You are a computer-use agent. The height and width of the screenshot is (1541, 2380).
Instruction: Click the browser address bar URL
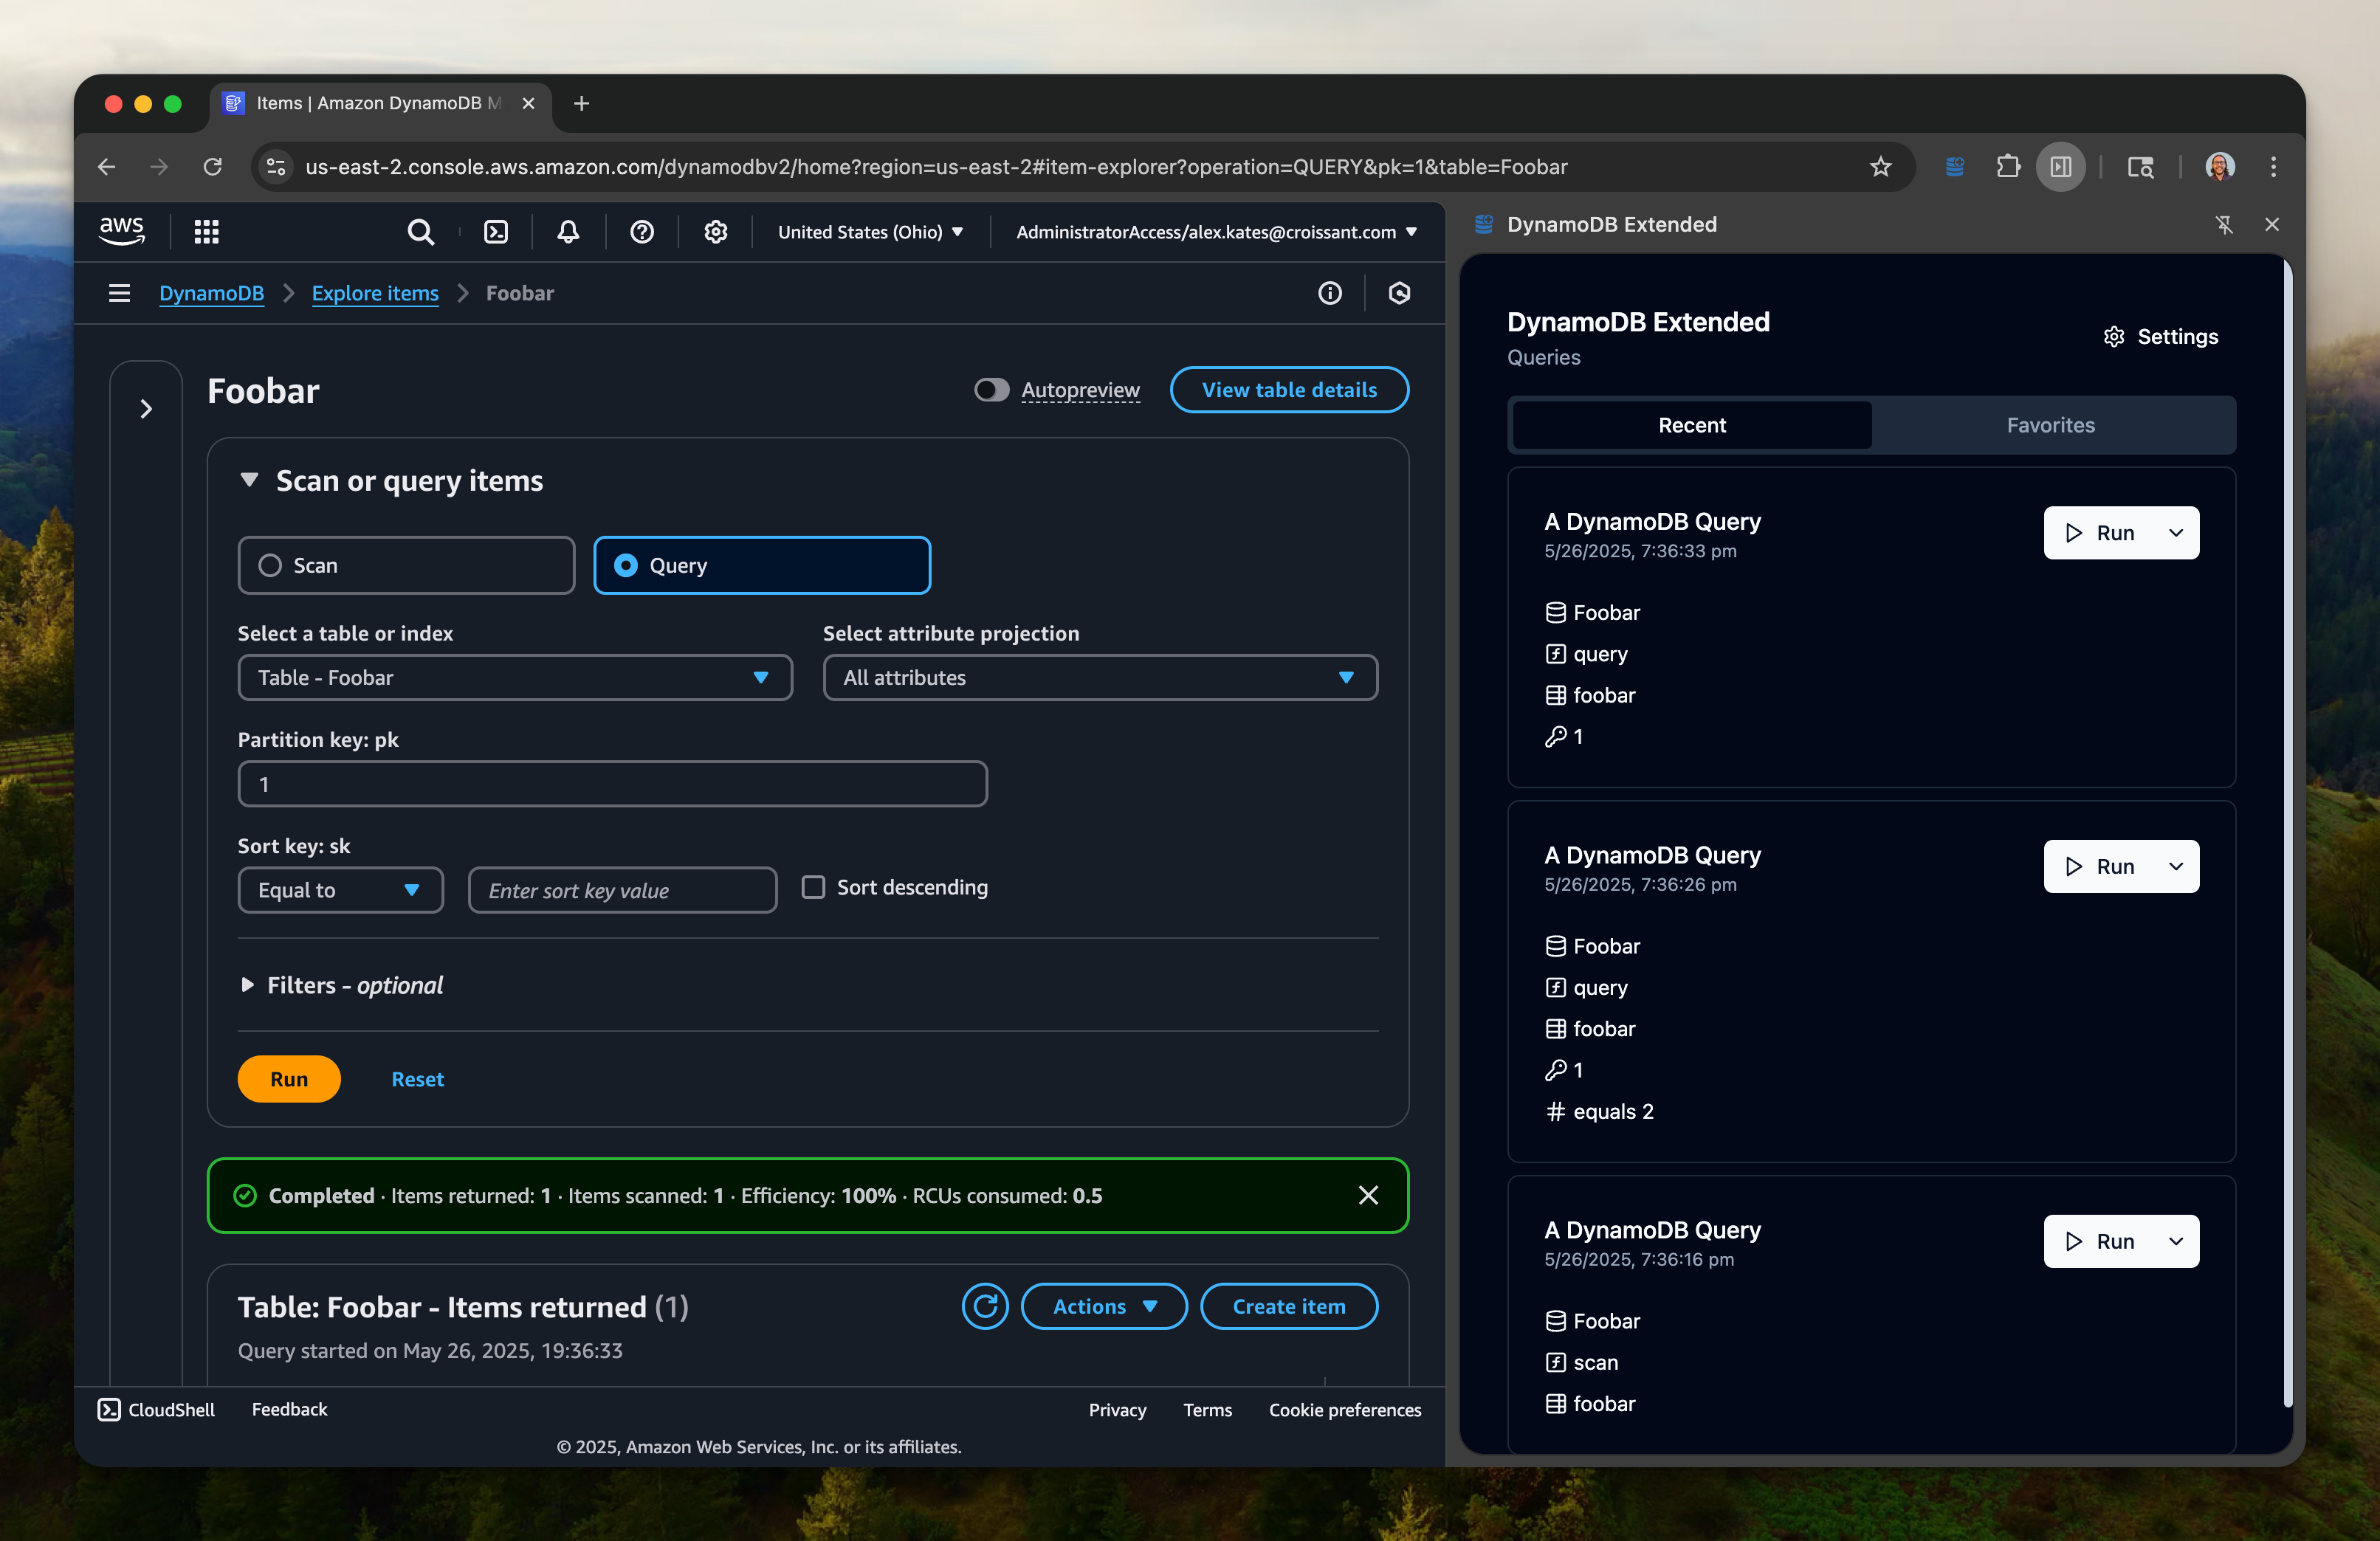(x=936, y=167)
